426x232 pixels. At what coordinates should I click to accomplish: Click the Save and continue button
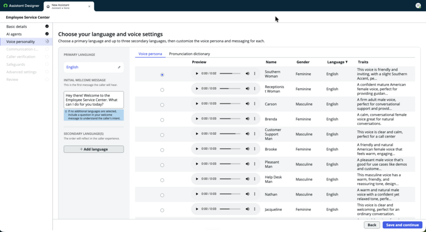point(403,225)
